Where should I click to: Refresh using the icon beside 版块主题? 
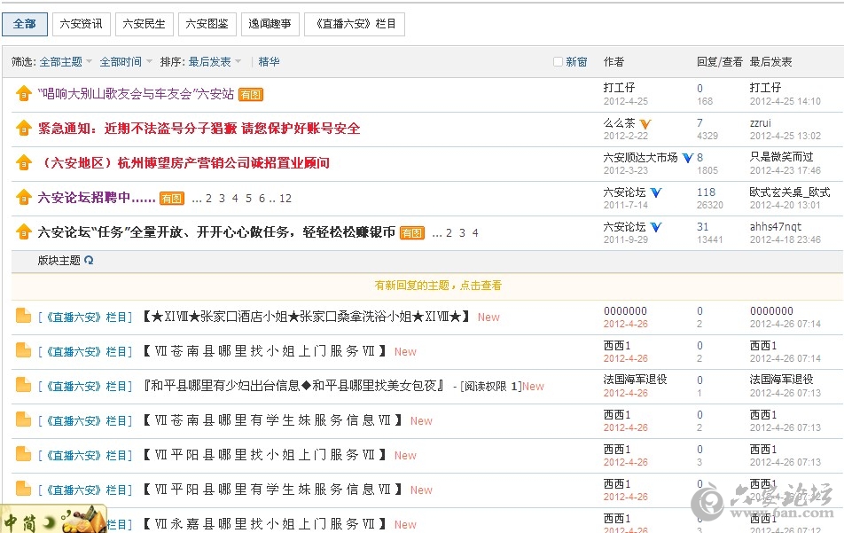(x=89, y=261)
